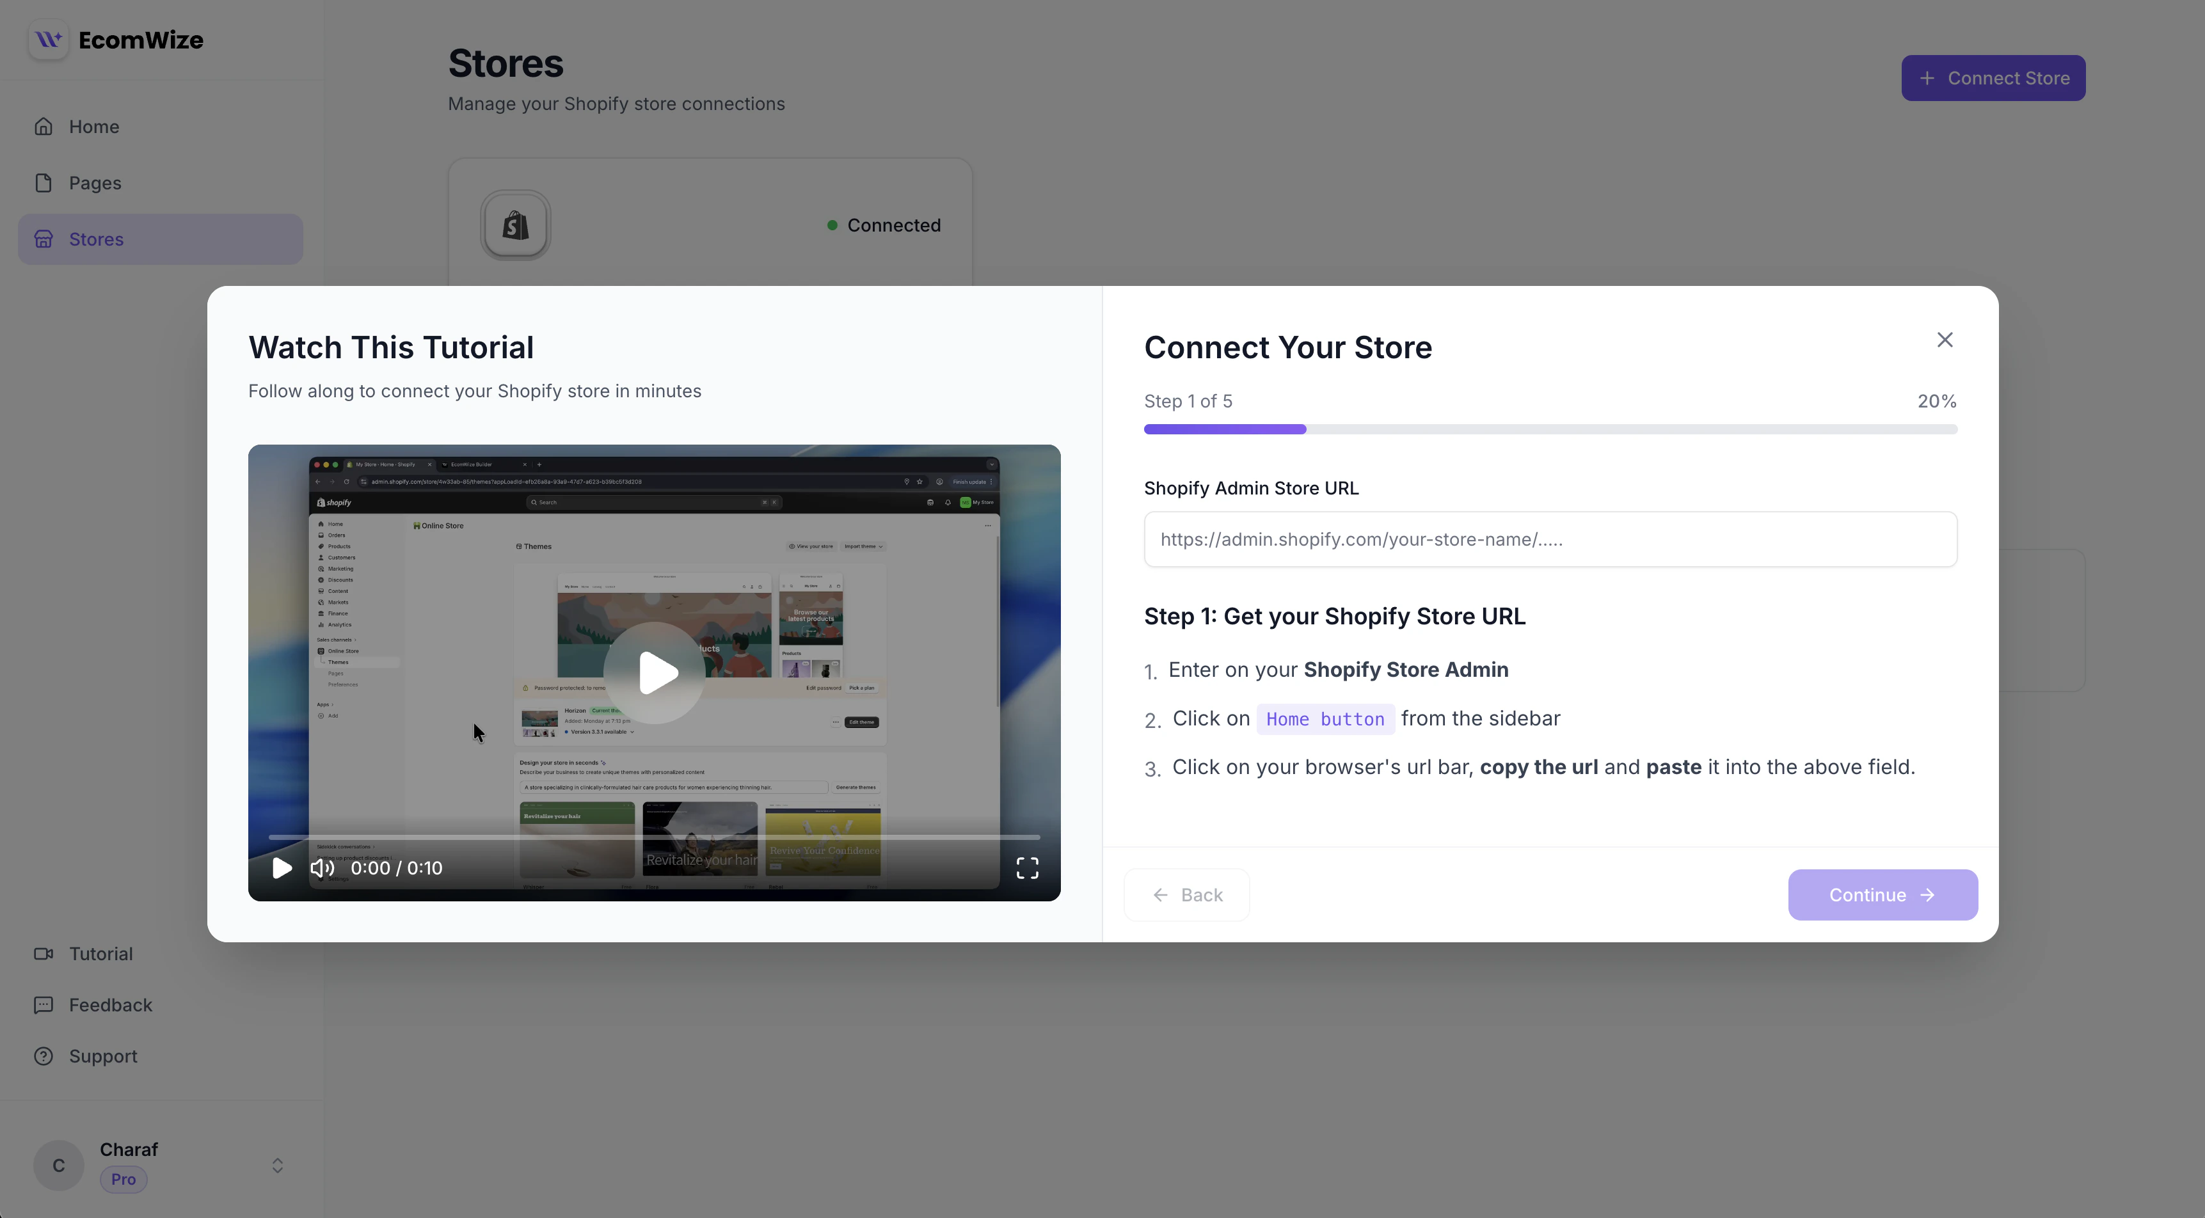Select Stores in sidebar navigation
The height and width of the screenshot is (1218, 2205).
tap(96, 240)
